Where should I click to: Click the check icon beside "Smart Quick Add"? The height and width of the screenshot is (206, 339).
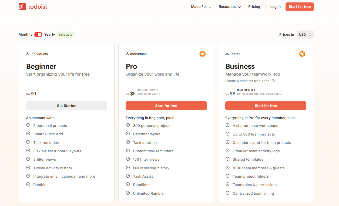click(28, 134)
